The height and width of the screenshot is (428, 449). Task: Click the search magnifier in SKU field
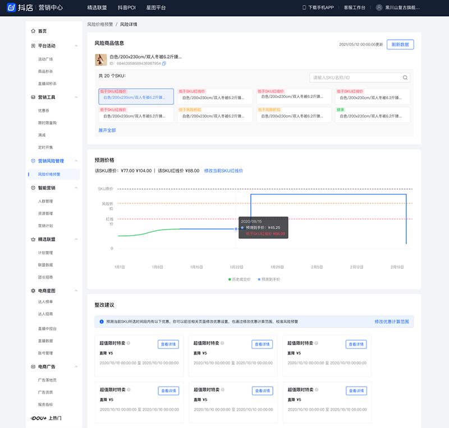pos(405,78)
